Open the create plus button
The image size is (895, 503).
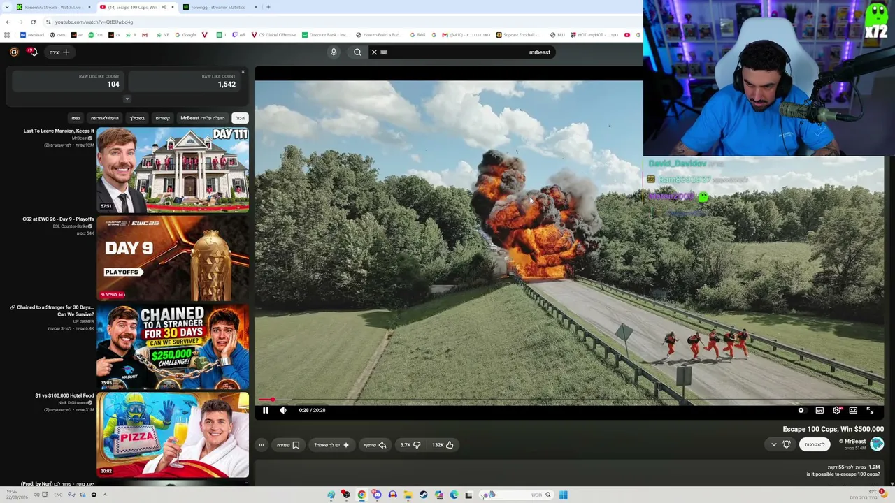point(59,52)
